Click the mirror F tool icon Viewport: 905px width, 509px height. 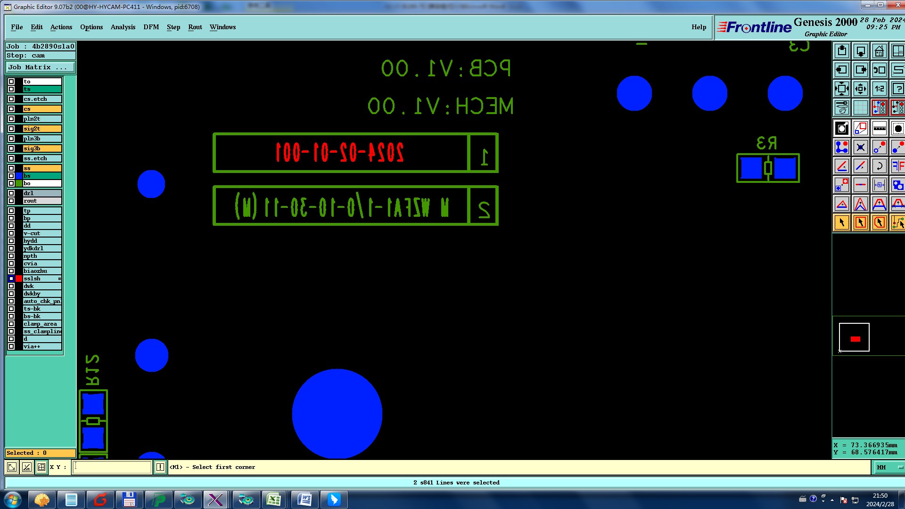click(897, 166)
